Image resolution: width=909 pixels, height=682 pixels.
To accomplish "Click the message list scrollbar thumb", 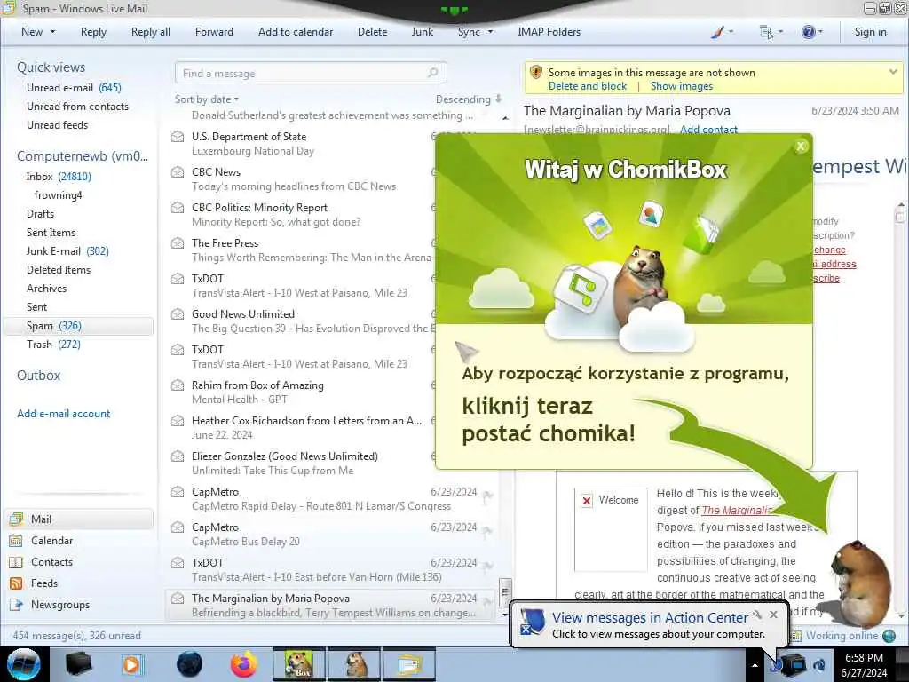I will click(505, 591).
